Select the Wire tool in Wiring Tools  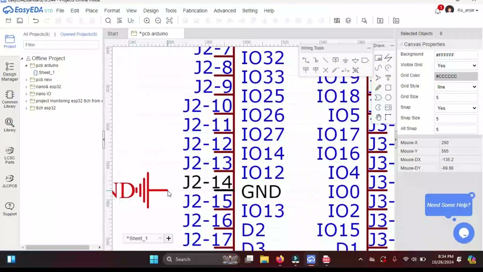[x=306, y=60]
